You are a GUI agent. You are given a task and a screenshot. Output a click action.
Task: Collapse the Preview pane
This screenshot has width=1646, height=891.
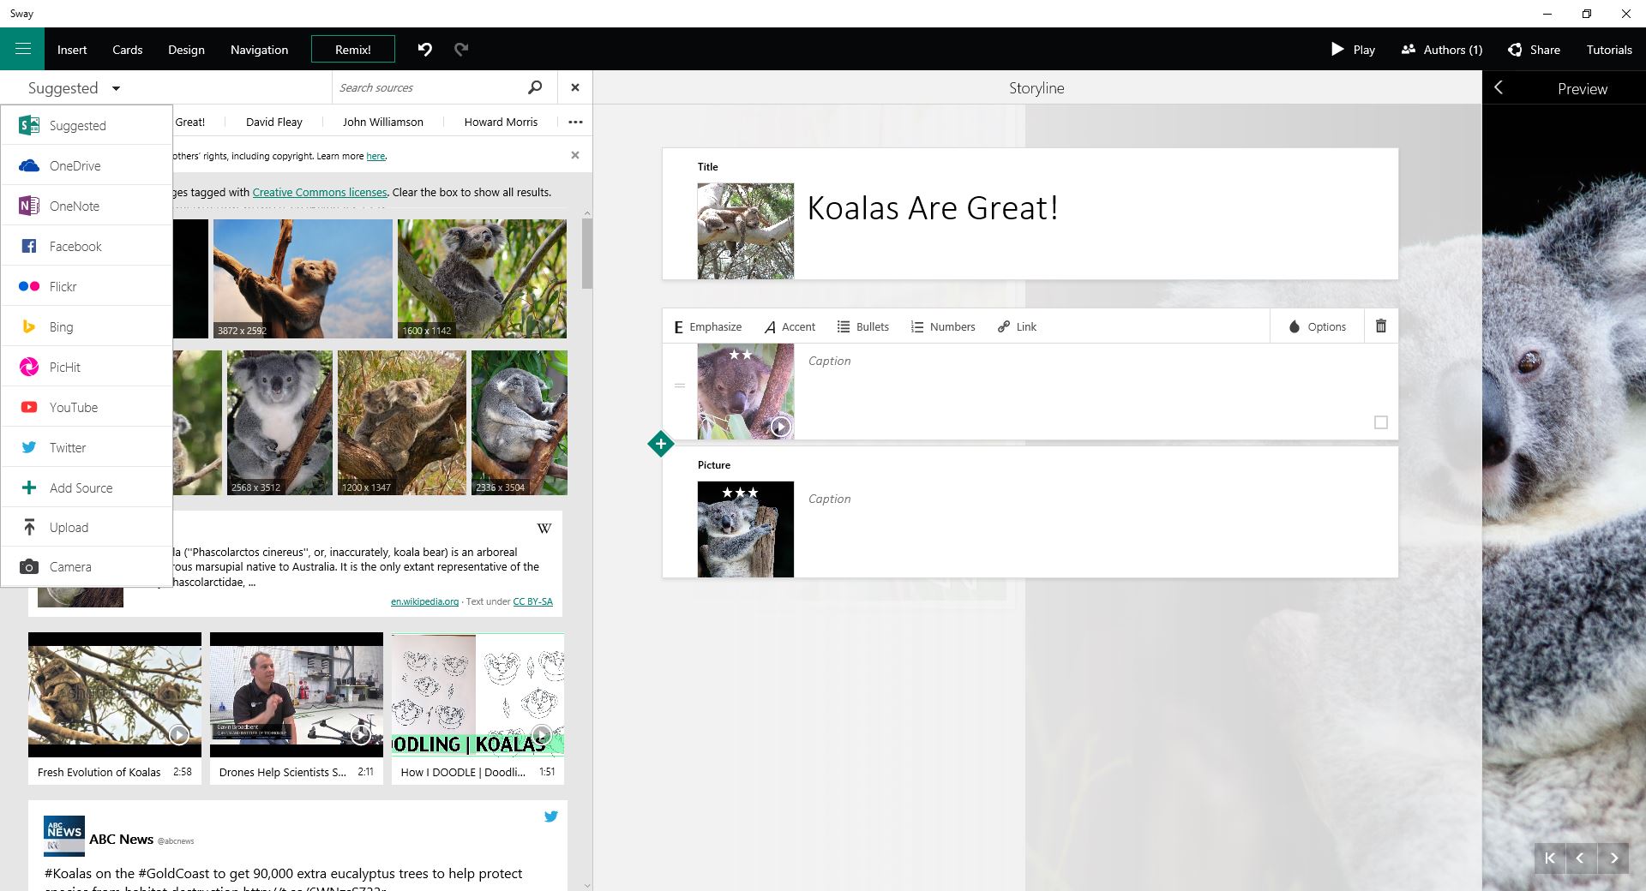click(x=1499, y=87)
